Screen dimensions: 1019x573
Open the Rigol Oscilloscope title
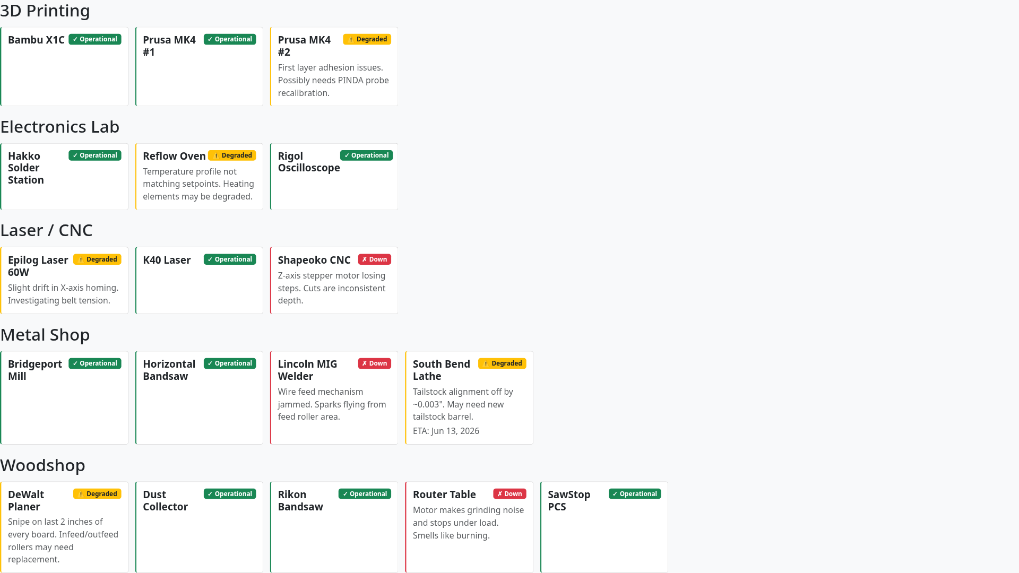[309, 162]
